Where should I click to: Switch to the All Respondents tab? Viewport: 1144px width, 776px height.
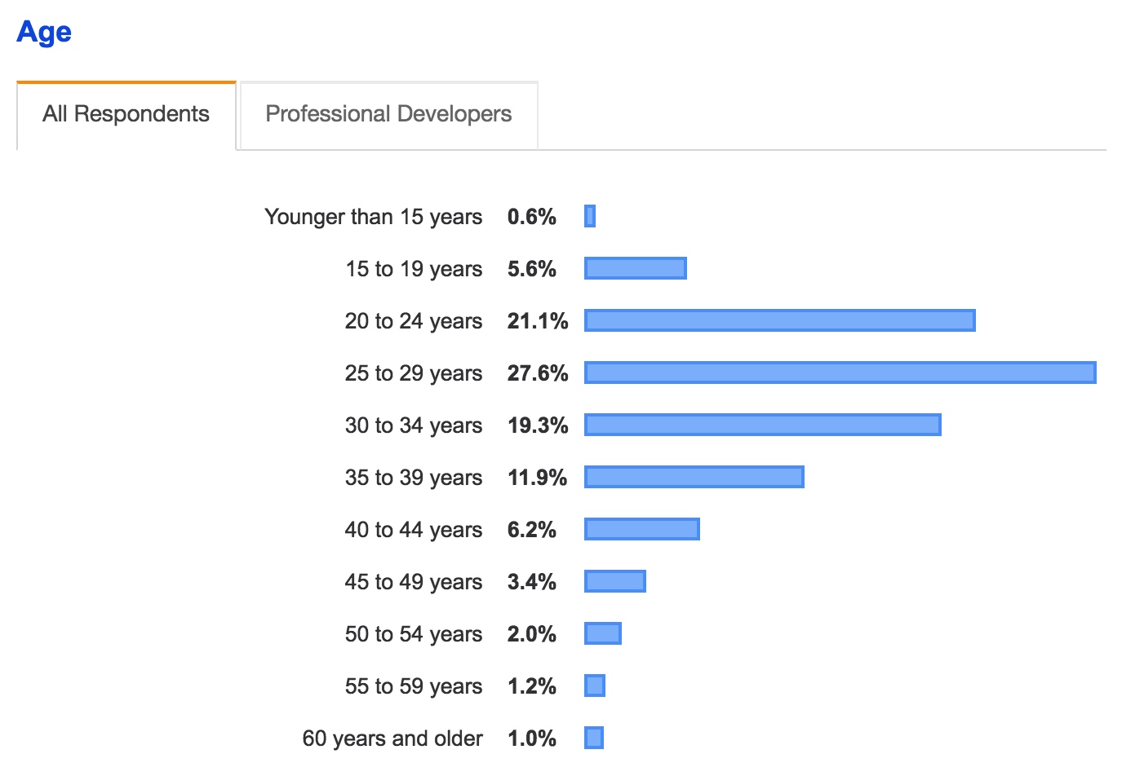click(x=126, y=114)
